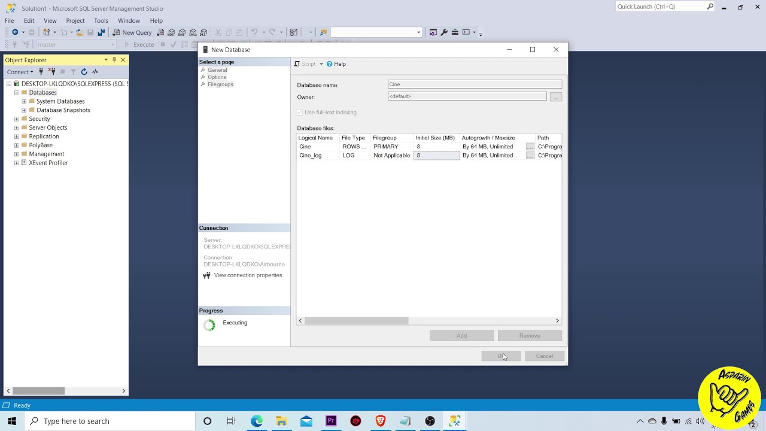Pin the Object Explorer panel
This screenshot has width=766, height=431.
[x=114, y=60]
